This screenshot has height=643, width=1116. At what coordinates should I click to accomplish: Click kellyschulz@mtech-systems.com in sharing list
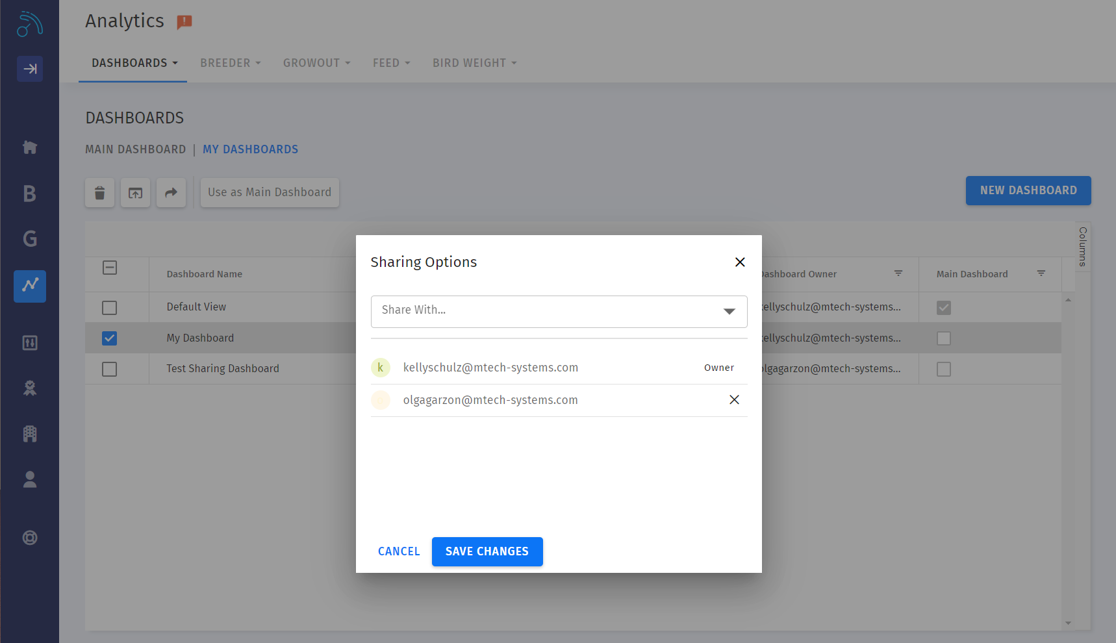pos(490,368)
